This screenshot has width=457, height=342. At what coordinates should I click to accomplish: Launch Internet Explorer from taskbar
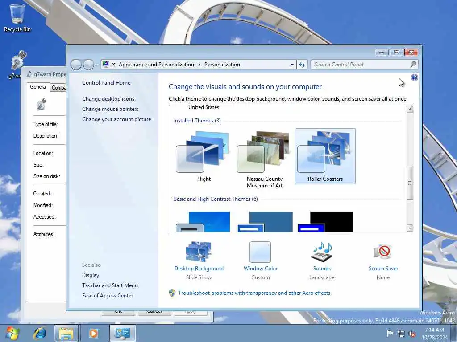pos(40,333)
